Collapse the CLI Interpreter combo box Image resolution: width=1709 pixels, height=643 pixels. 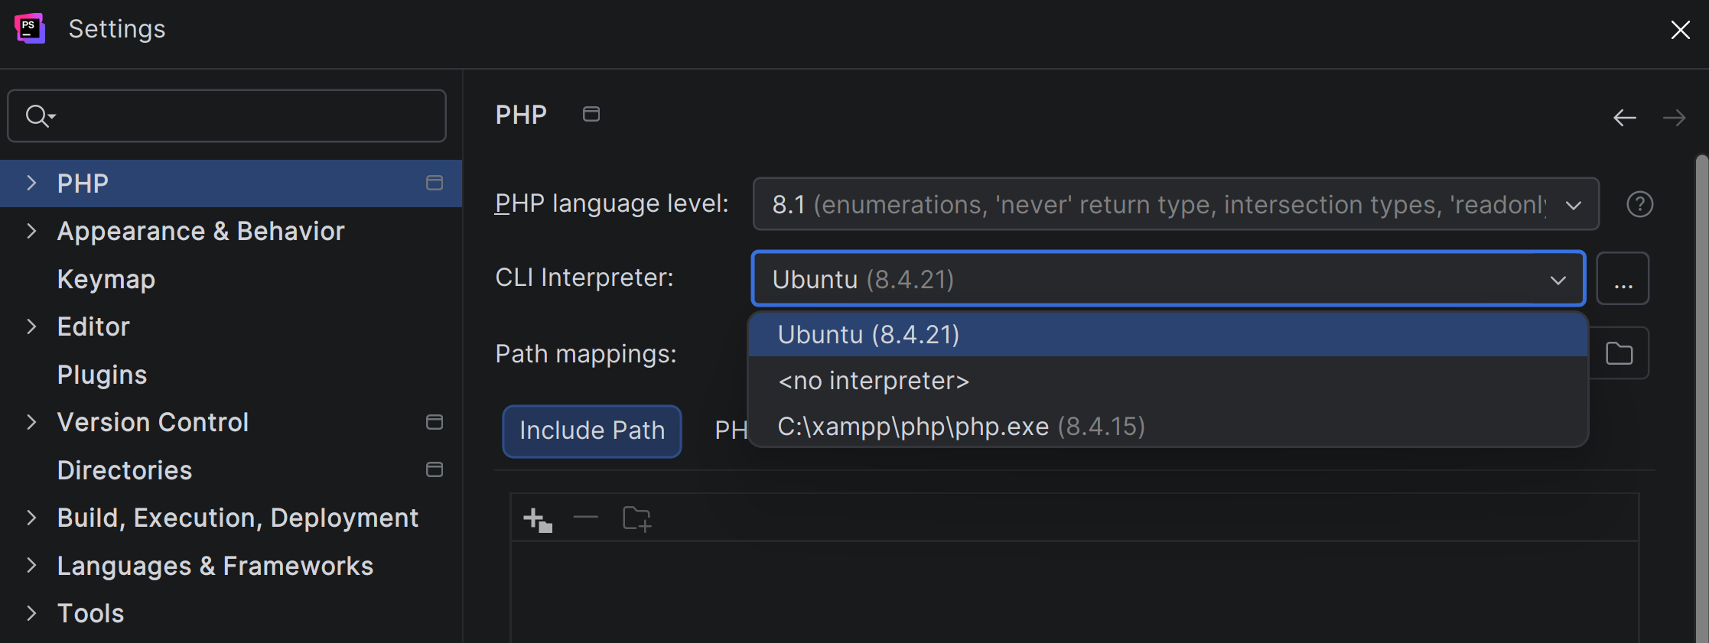pyautogui.click(x=1168, y=279)
